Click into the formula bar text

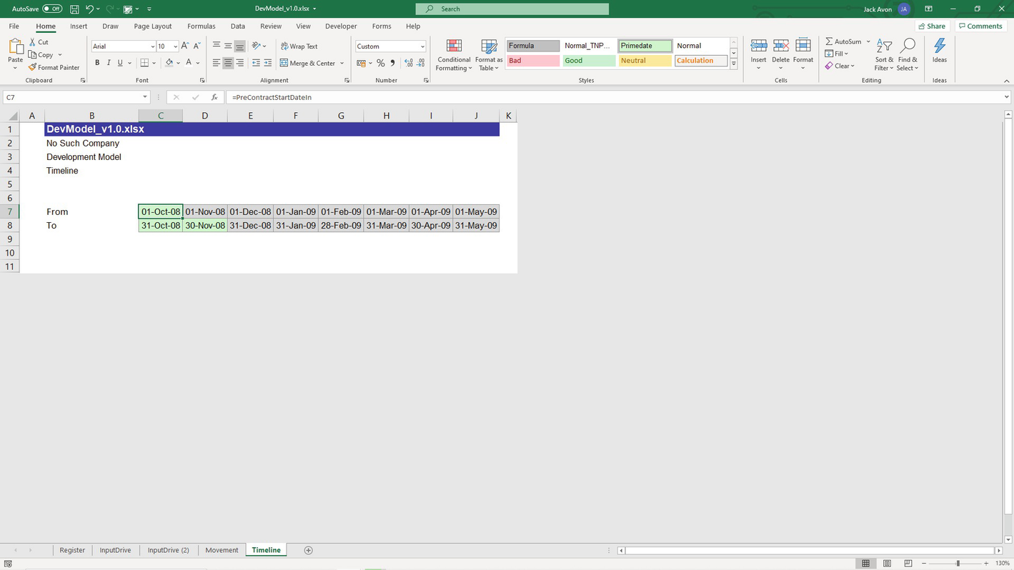point(615,97)
